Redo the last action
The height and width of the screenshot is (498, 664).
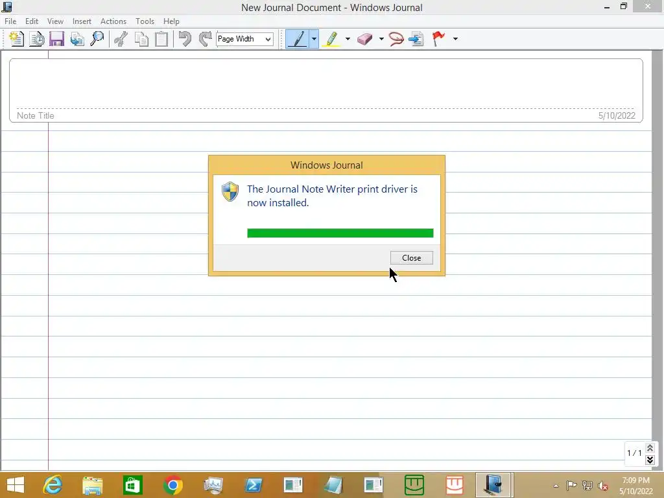coord(206,39)
